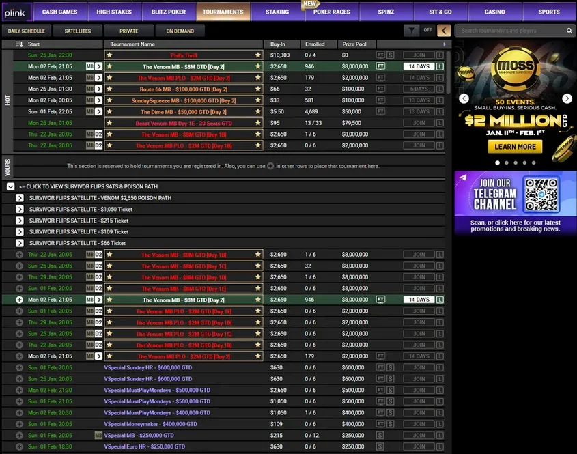
Task: Add highlighted Venom MB Day 2 to Yours
Action: 19,300
